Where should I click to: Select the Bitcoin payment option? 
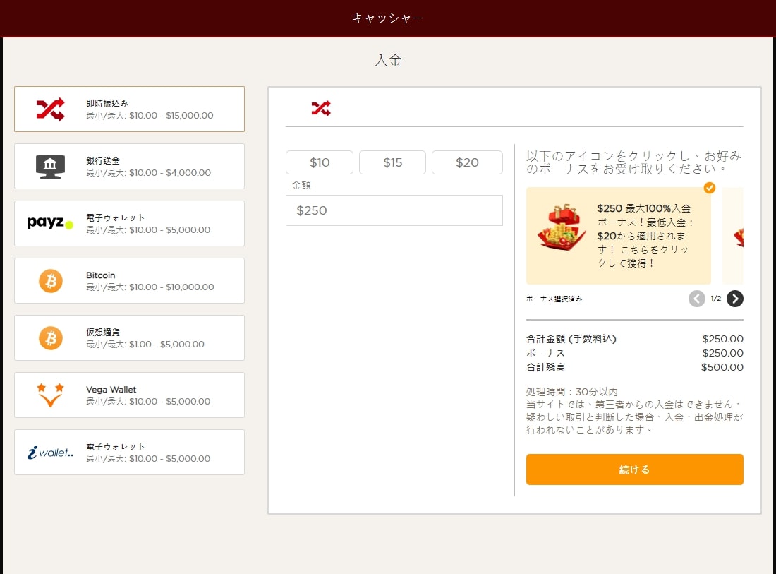(x=49, y=280)
